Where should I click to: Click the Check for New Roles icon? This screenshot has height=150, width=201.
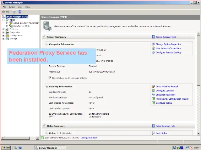pyautogui.click(x=153, y=95)
